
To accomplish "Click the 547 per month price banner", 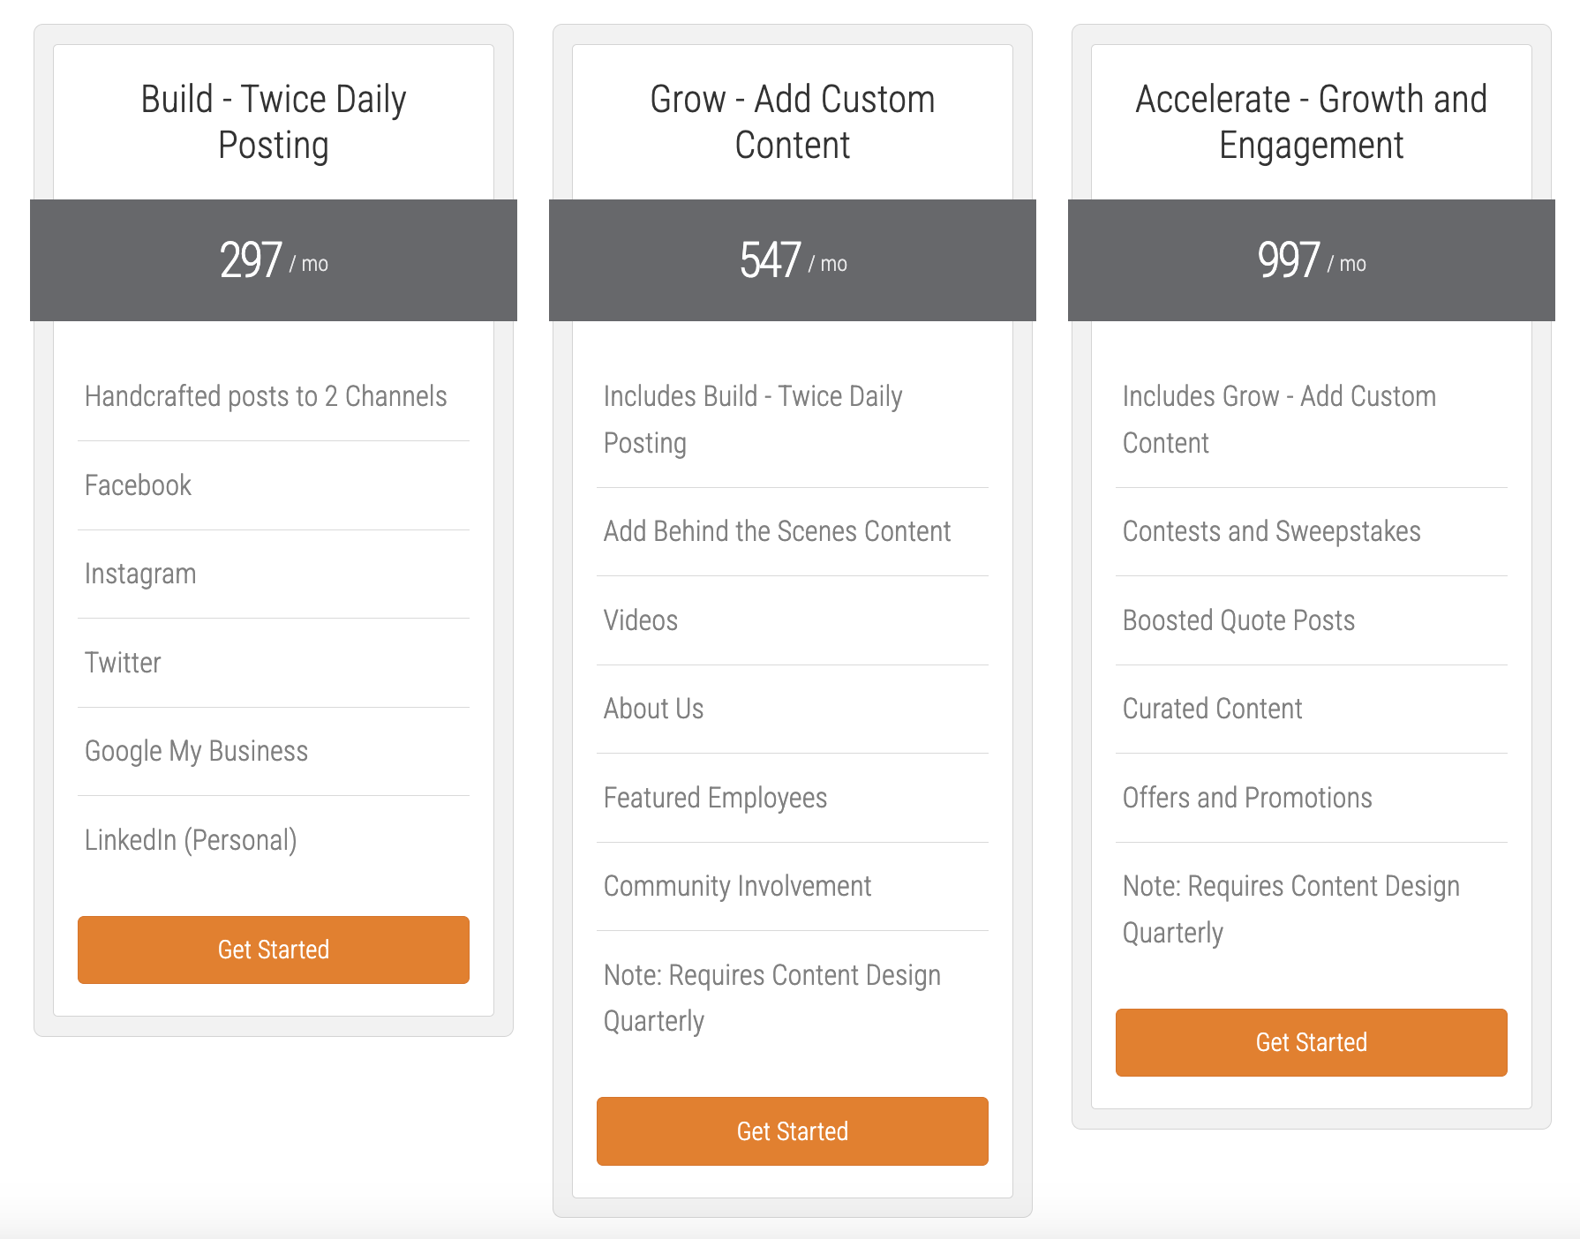I will coord(792,259).
